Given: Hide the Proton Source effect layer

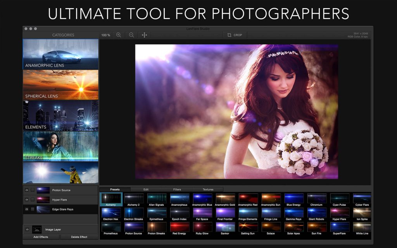Looking at the screenshot, I should 27,190.
